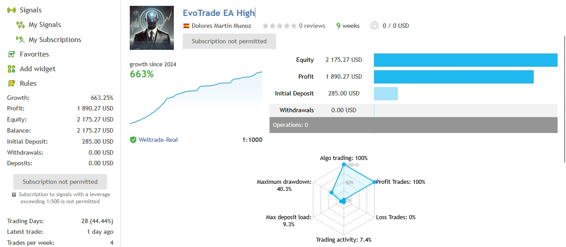The width and height of the screenshot is (566, 247).
Task: Click the Rules bookmark icon
Action: coord(12,84)
